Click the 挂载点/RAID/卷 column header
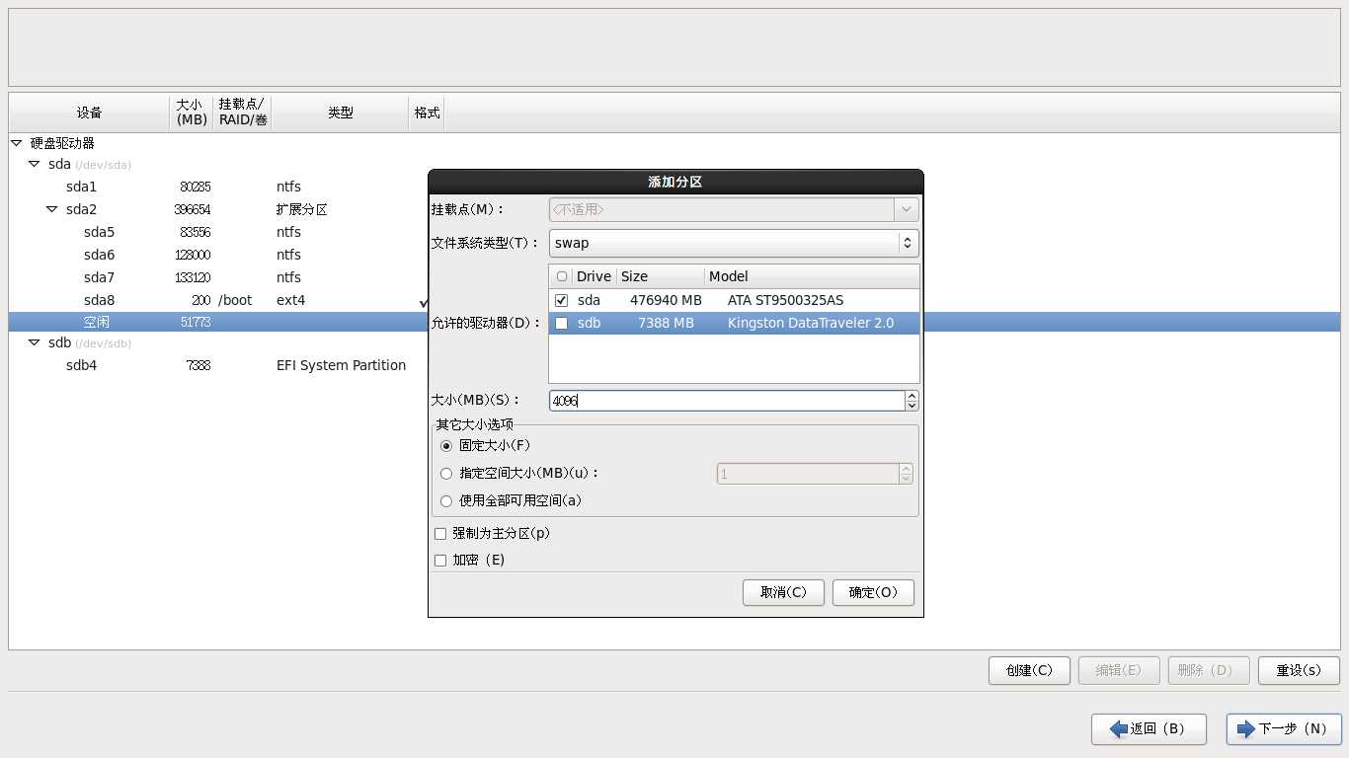 243,113
